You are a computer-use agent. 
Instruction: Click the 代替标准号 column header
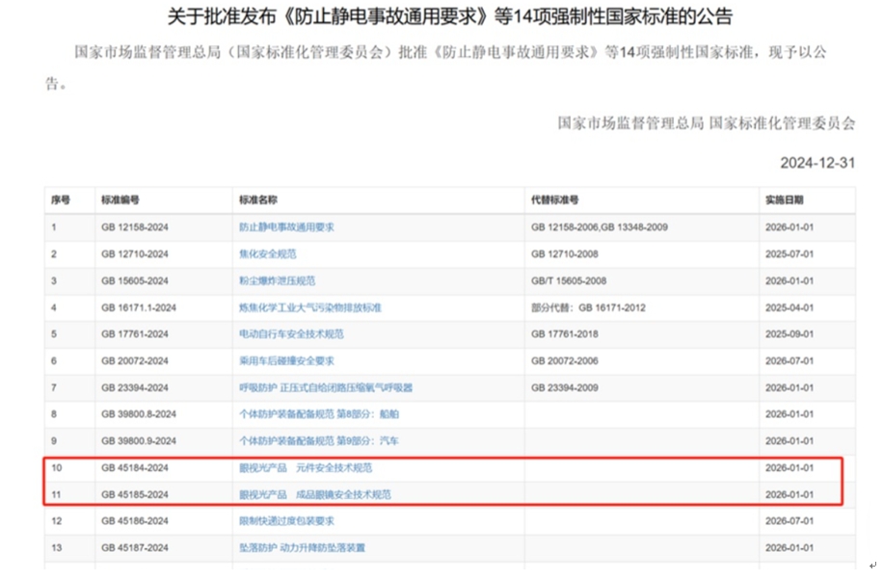click(554, 200)
